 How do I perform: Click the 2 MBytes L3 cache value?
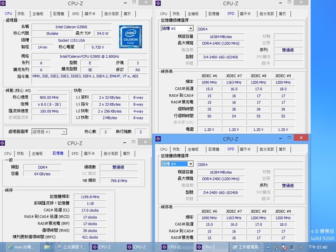click(x=110, y=118)
